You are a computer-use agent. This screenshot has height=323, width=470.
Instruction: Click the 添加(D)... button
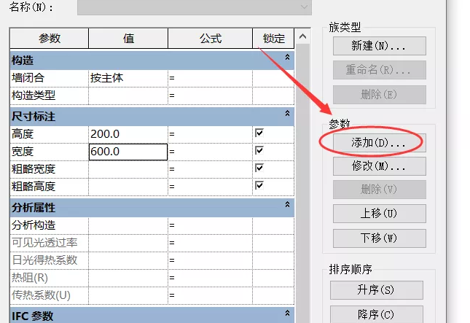(379, 143)
